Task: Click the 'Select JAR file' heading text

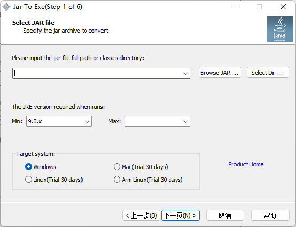Action: [33, 23]
